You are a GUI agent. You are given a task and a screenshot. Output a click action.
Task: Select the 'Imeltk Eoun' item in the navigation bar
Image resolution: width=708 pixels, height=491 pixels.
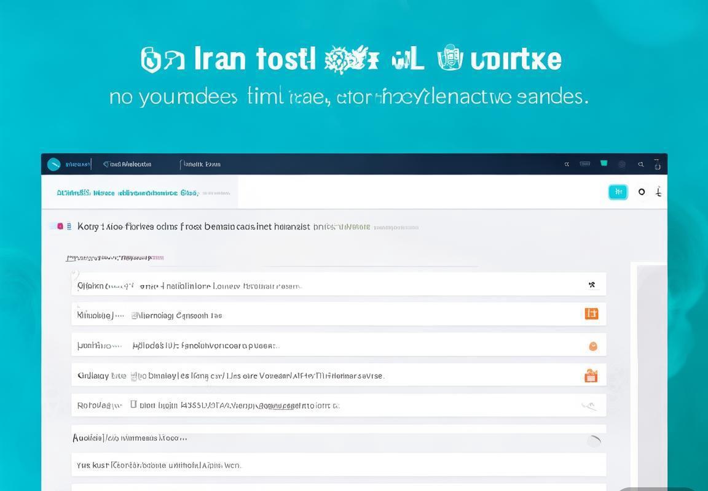pyautogui.click(x=200, y=164)
